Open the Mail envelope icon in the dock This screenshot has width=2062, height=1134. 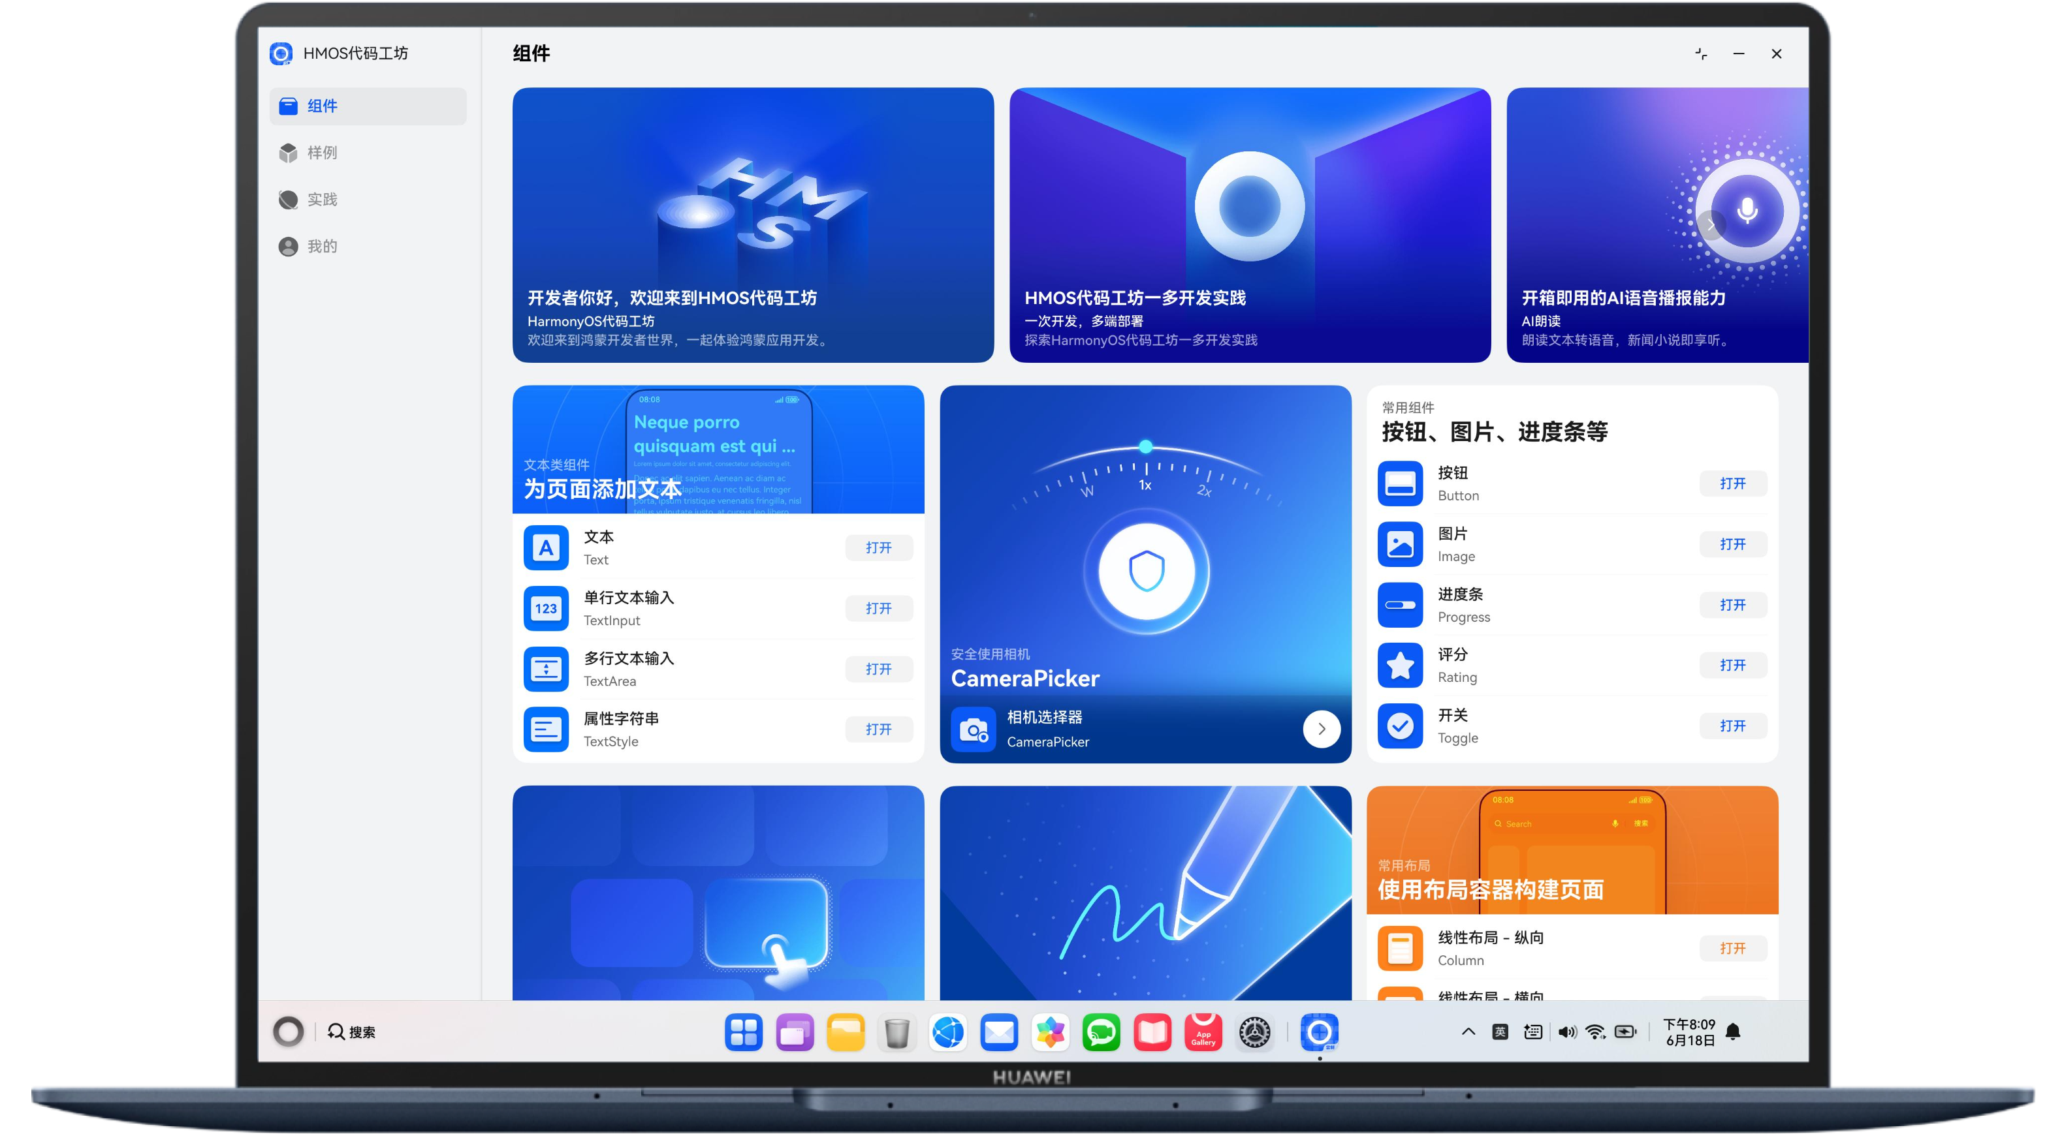[x=1000, y=1032]
